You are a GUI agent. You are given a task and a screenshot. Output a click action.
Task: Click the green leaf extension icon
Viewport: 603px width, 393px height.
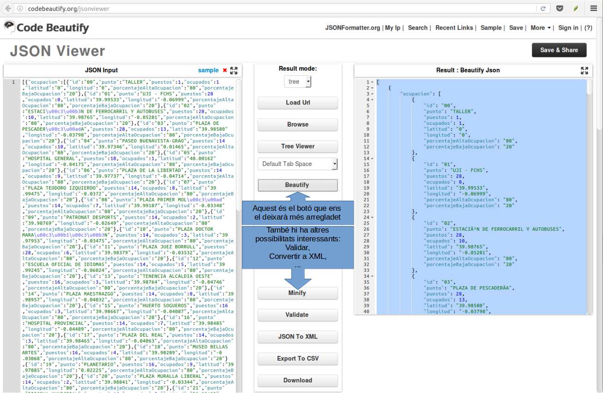576,8
